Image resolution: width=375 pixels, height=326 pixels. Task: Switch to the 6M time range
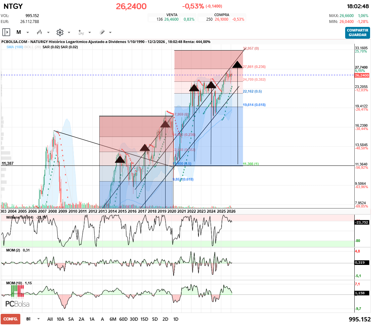[x=113, y=319]
